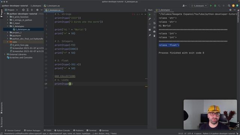Open Python Console tool window

coord(62,130)
